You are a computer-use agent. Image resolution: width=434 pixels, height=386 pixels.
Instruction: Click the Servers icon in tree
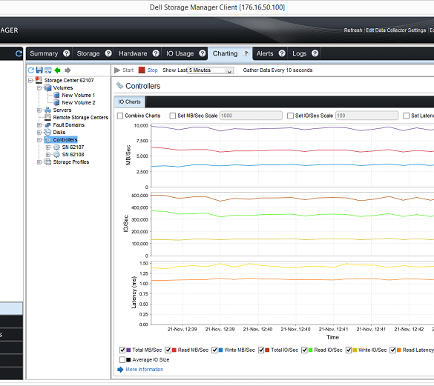(x=48, y=110)
